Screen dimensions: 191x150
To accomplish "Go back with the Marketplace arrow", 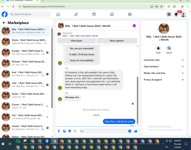I will tap(4, 23).
